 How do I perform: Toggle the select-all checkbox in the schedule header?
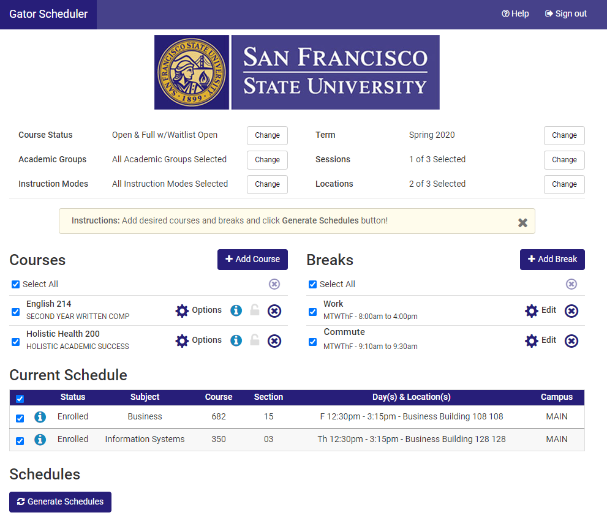coord(20,398)
